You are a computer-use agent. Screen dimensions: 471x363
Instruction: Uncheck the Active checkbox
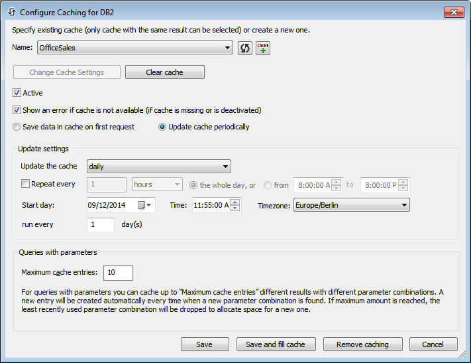coord(17,93)
